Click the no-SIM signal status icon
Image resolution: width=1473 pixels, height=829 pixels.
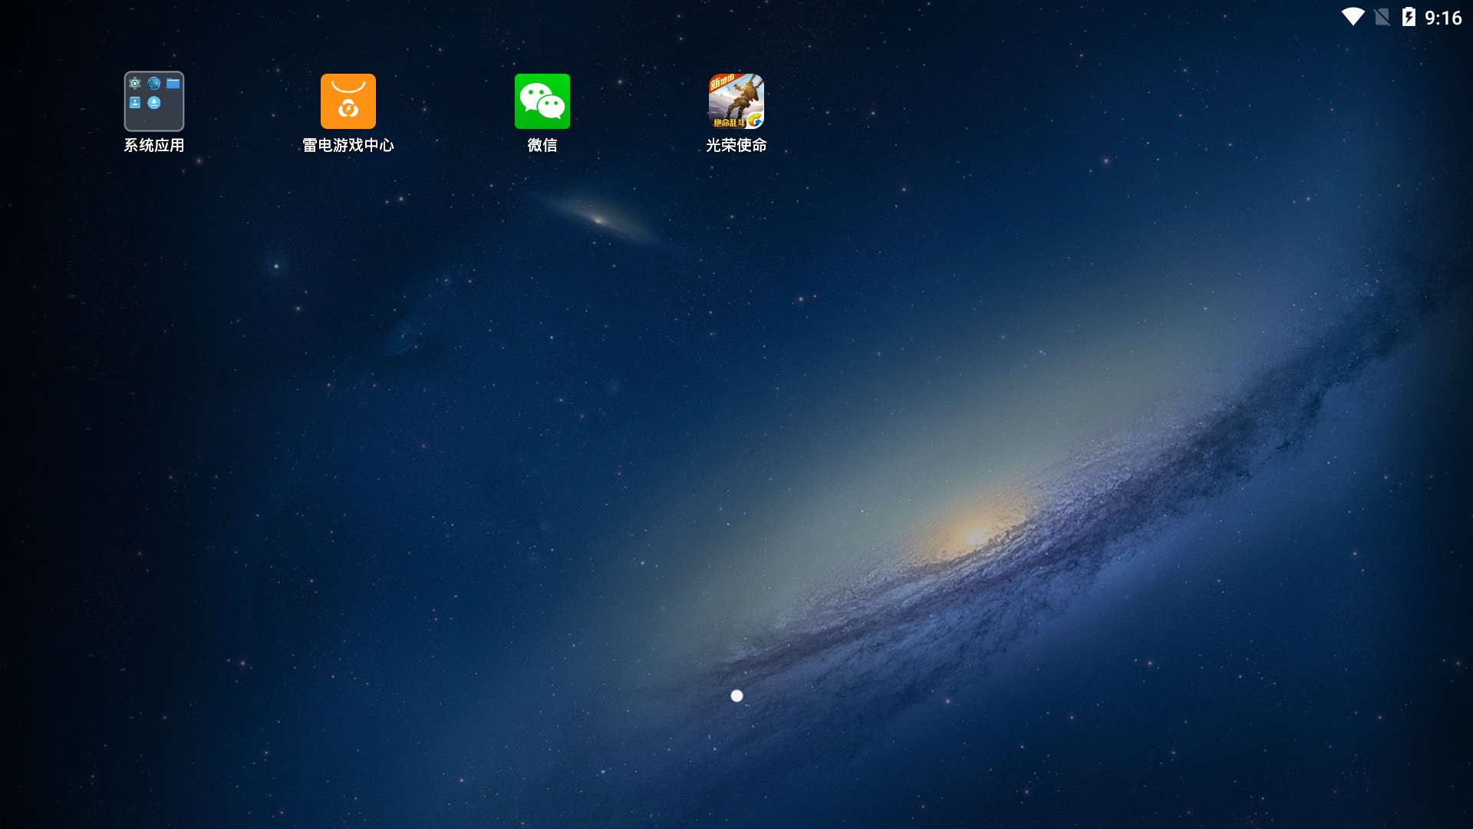tap(1382, 17)
